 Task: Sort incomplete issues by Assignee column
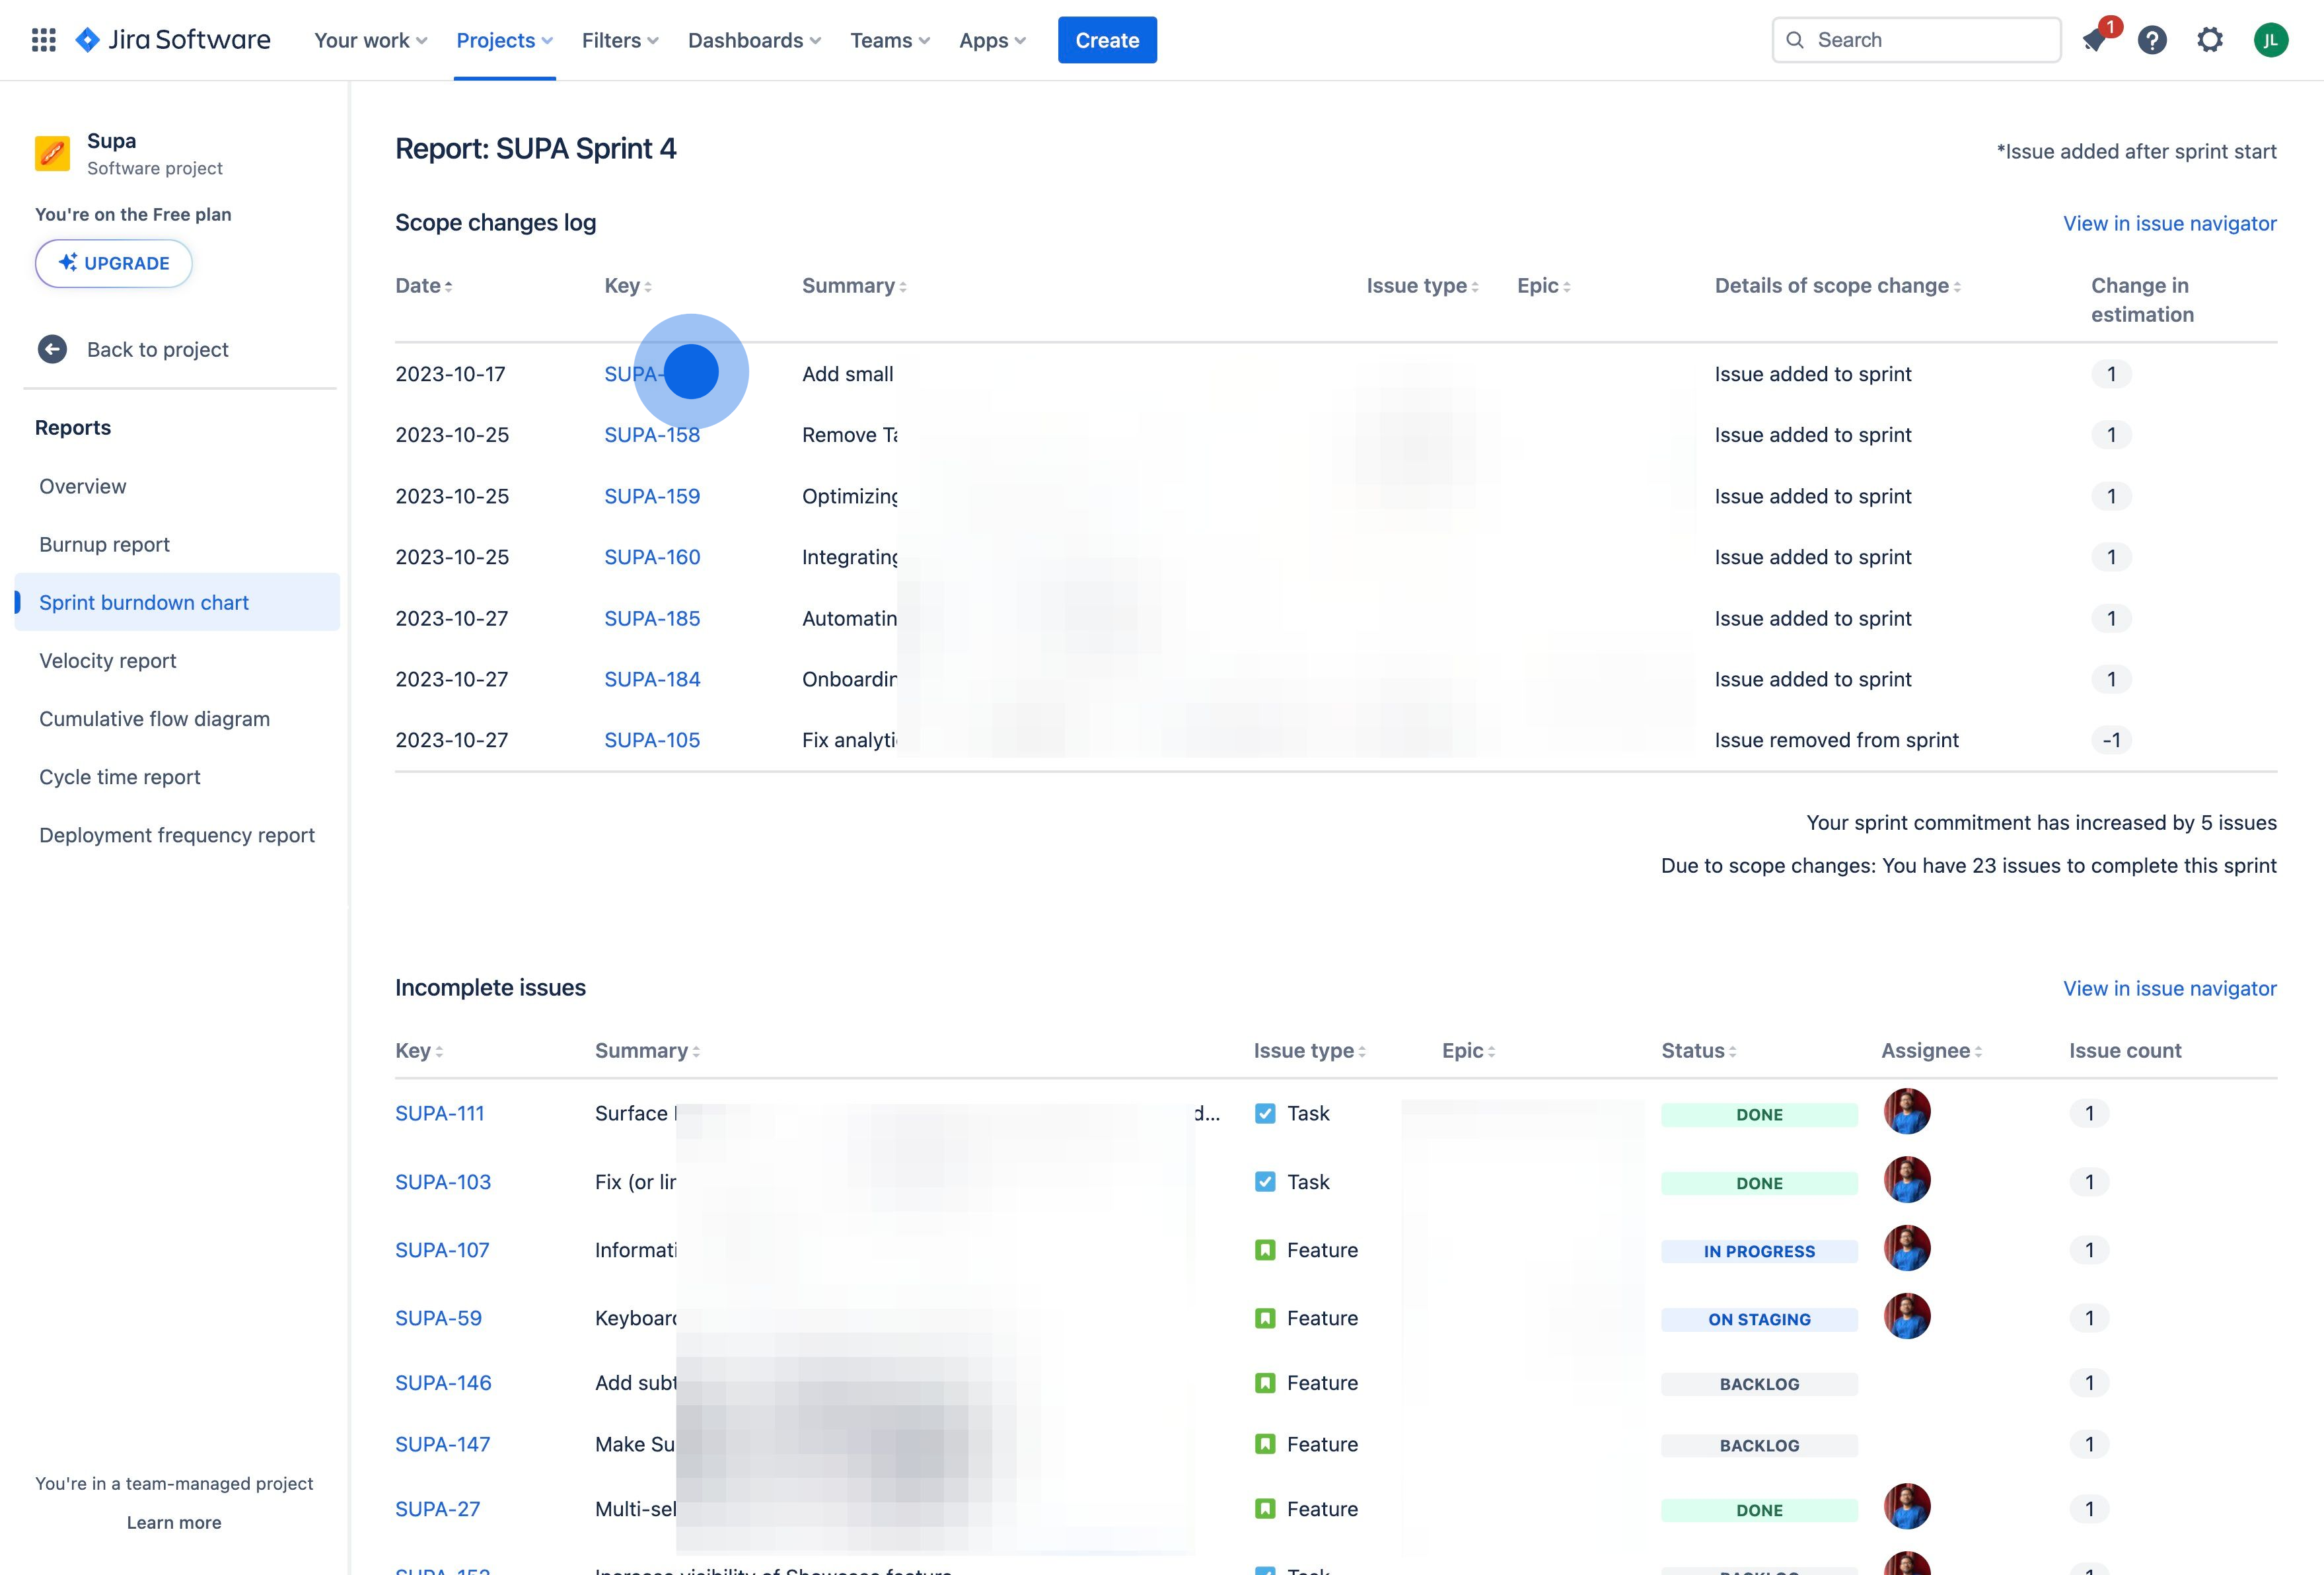[x=1932, y=1051]
